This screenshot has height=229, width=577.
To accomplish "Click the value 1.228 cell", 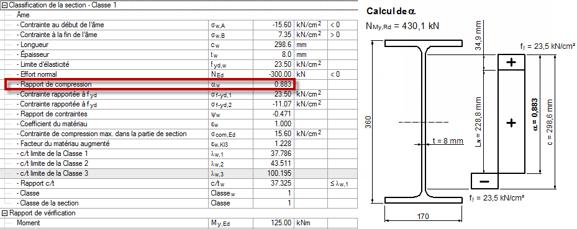I will [273, 144].
